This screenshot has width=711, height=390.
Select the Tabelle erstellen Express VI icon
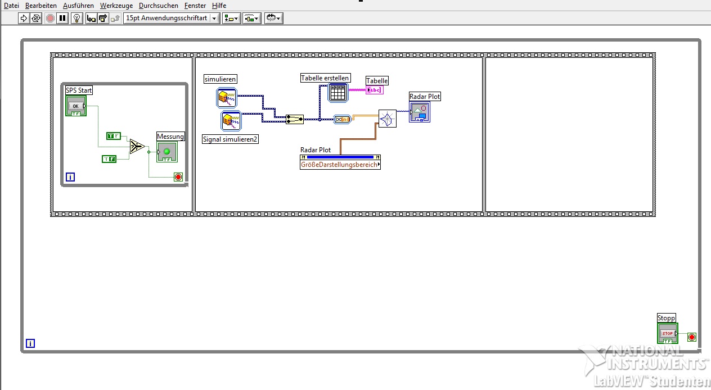click(338, 93)
